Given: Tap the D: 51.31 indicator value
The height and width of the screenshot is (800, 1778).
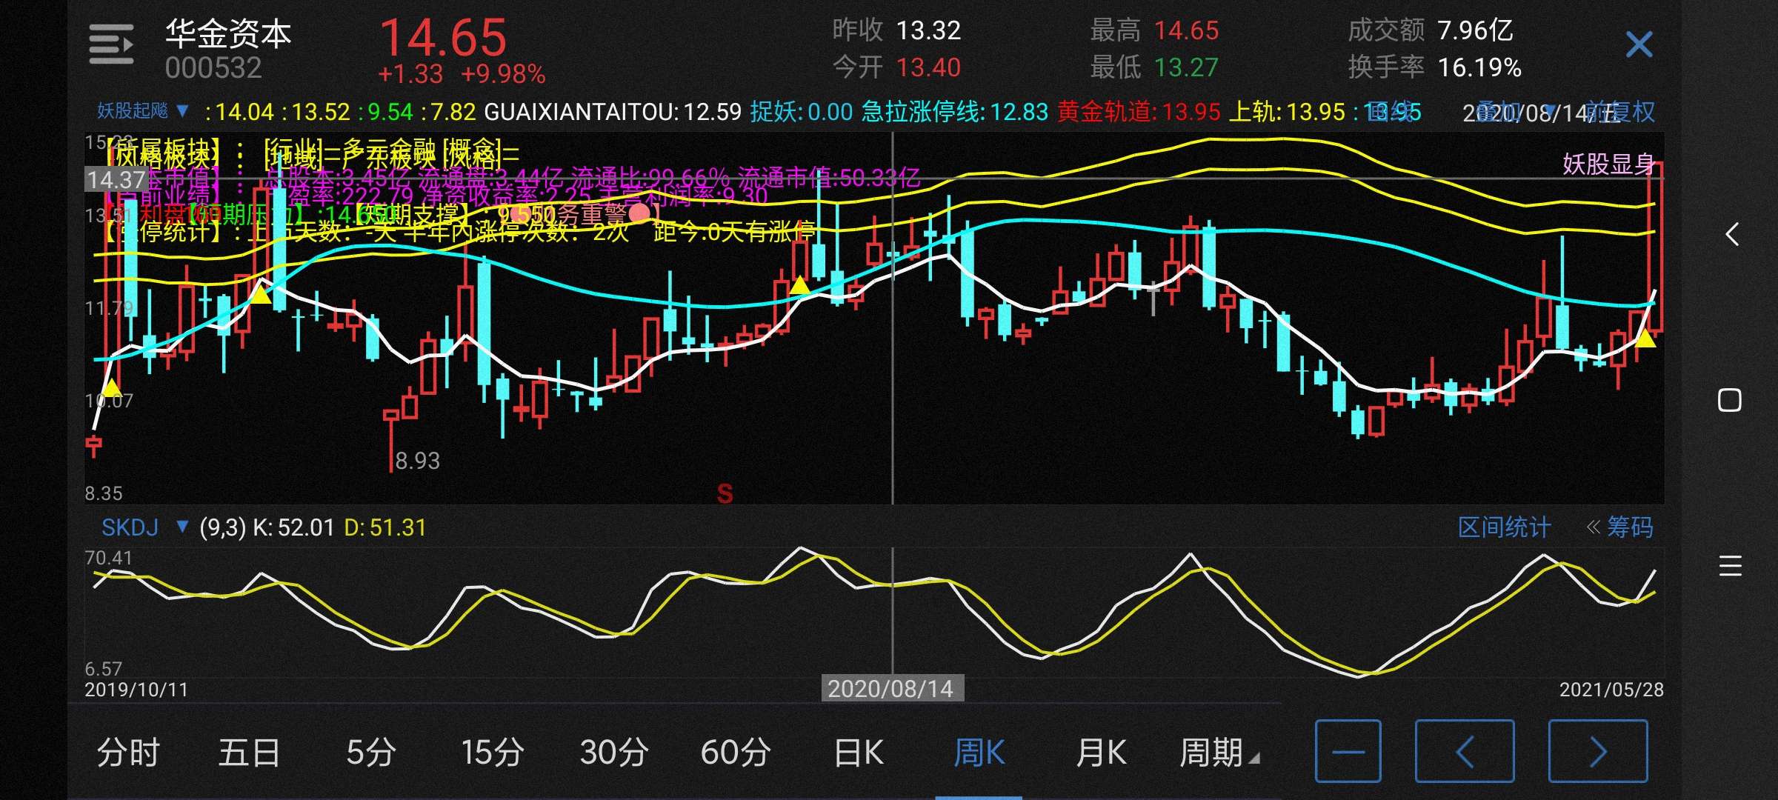Looking at the screenshot, I should pyautogui.click(x=385, y=527).
